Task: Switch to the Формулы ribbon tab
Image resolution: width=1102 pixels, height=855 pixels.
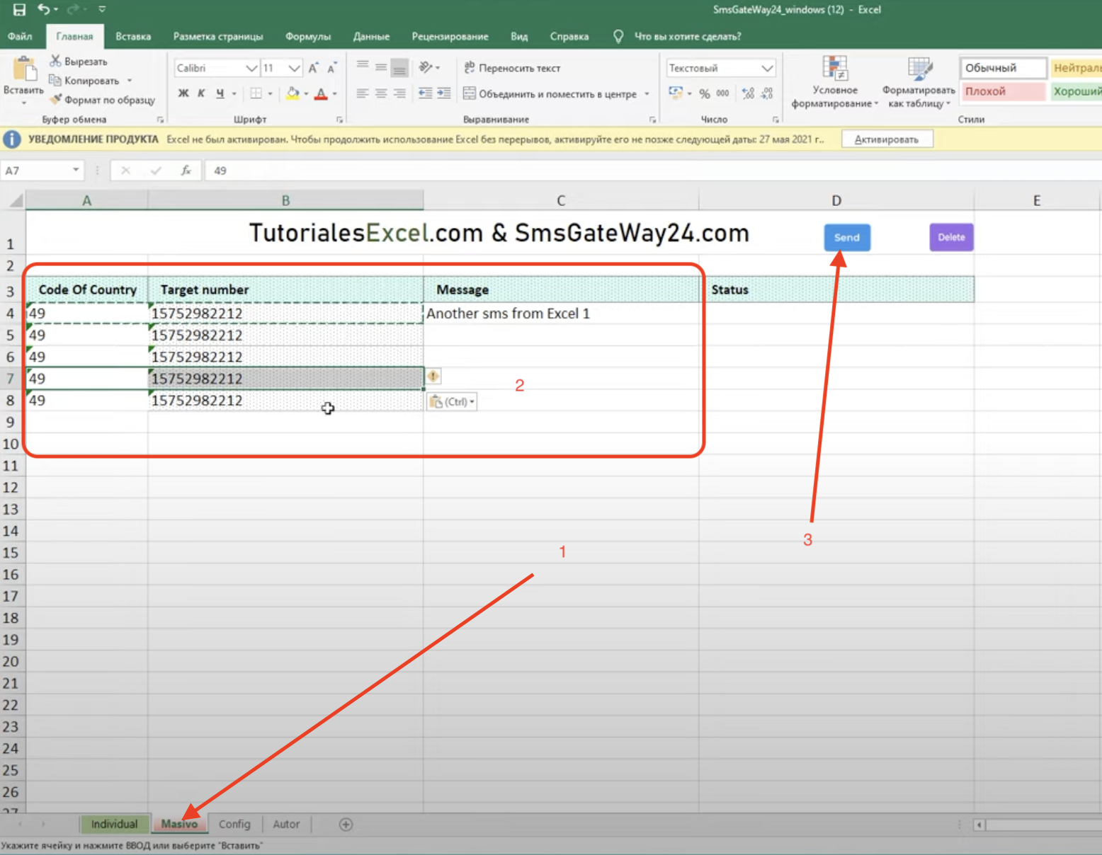Action: coord(308,36)
